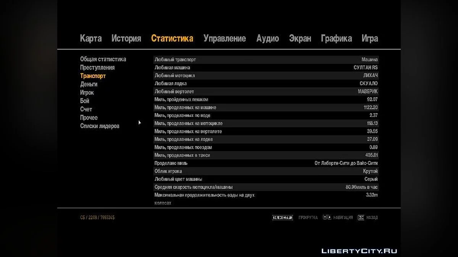Open Списки лидеров in the sidebar

(100, 126)
